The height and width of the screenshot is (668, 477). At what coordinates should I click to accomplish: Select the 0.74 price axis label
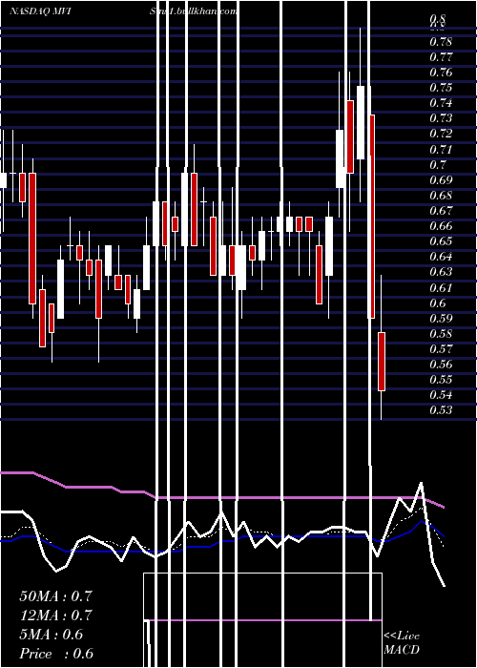[x=441, y=103]
